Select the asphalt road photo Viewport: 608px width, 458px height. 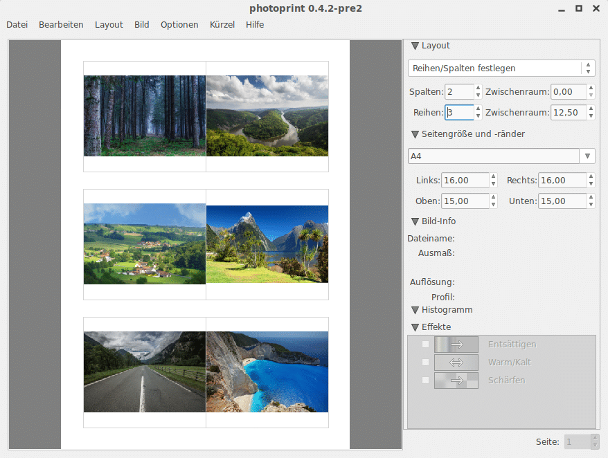click(145, 372)
